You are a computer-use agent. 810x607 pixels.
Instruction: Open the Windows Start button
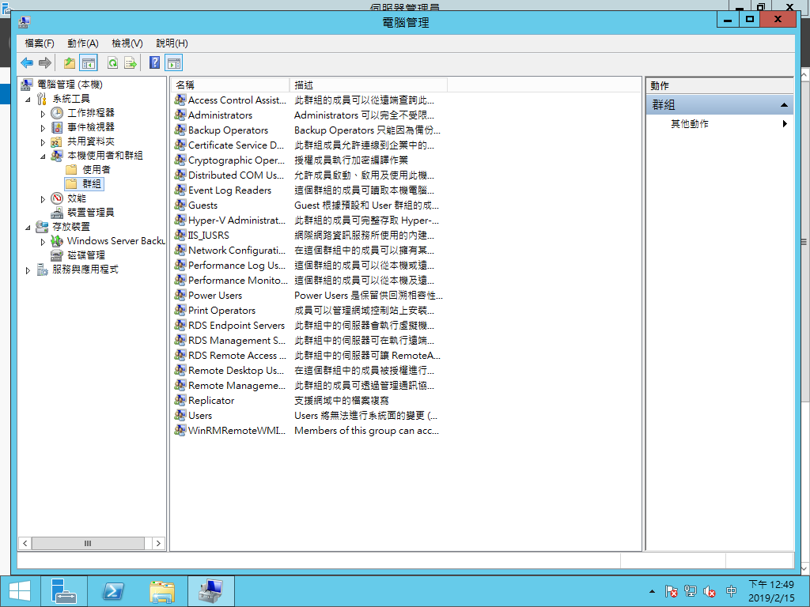click(x=20, y=591)
